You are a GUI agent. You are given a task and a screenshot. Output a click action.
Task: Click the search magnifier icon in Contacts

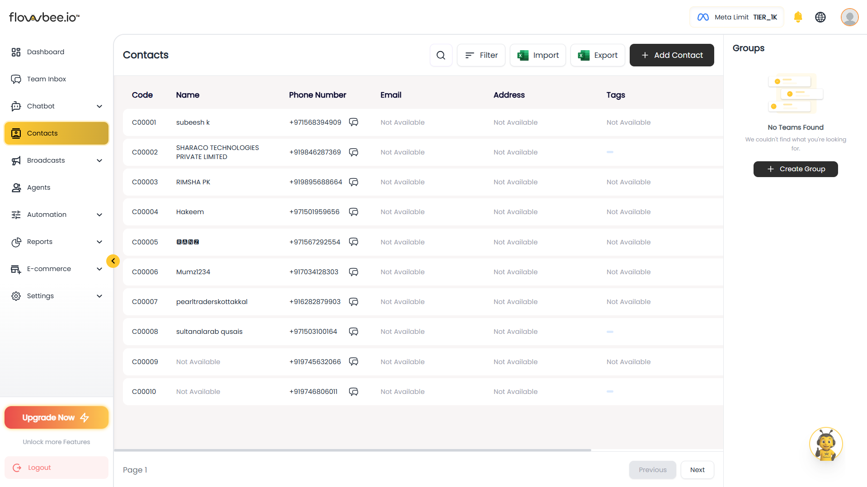pos(441,55)
